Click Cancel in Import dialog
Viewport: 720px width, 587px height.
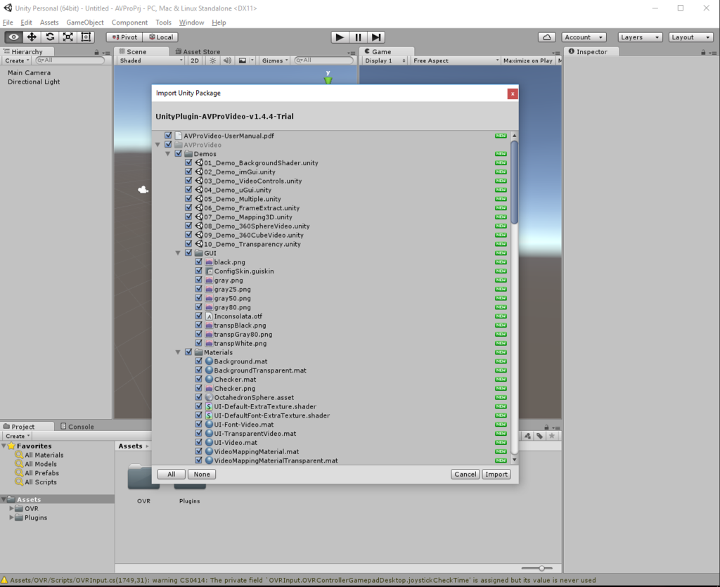point(465,474)
